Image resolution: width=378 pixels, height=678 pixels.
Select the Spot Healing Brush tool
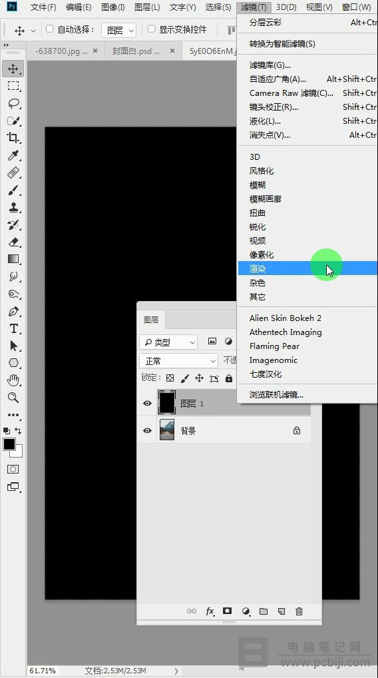(13, 172)
